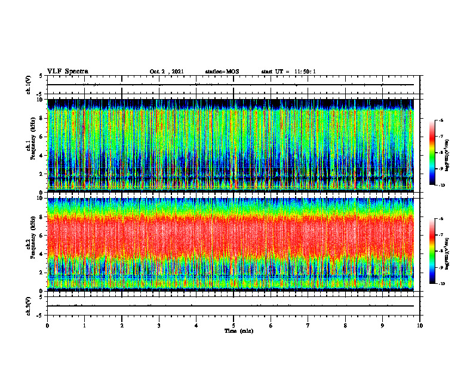Click the "-6" label on ch.1 colorbar
473x365 pixels.
[441, 120]
